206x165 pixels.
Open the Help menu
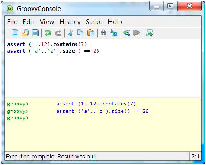click(x=115, y=22)
